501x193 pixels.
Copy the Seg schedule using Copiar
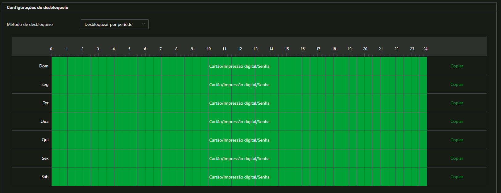(457, 84)
